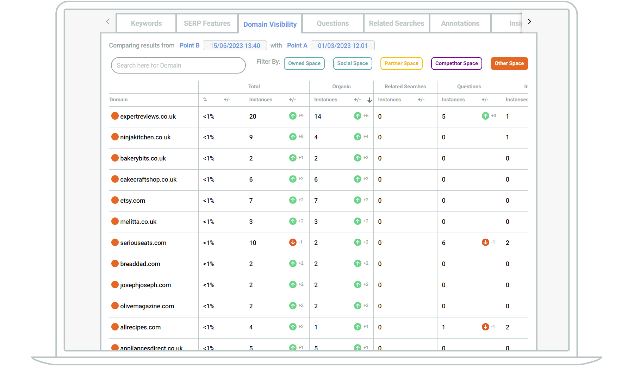Select Domain Visibility tab
This screenshot has height=366, width=634.
[x=270, y=24]
